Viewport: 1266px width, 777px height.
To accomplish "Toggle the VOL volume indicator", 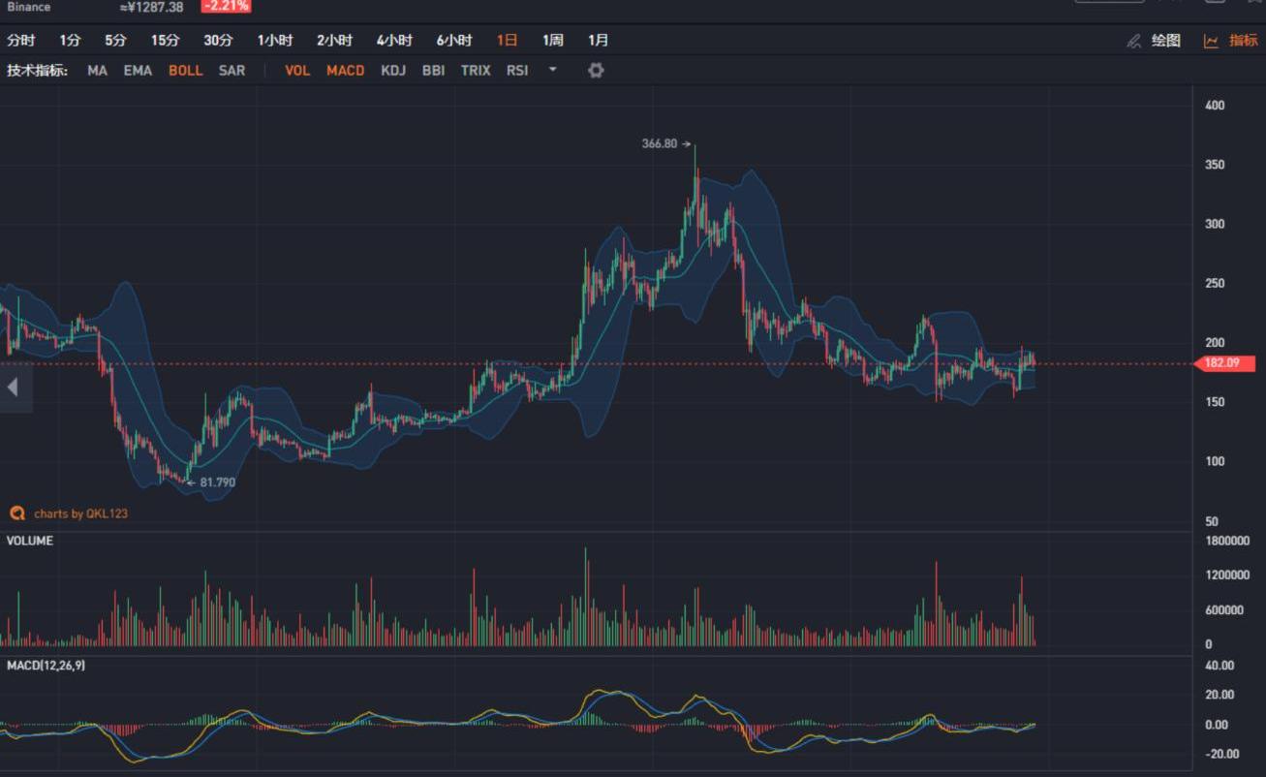I will click(297, 71).
